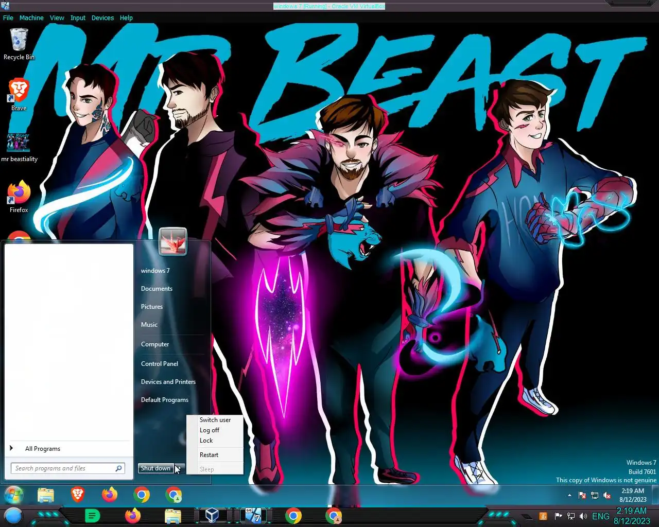
Task: Click host network tray icon
Action: click(570, 516)
